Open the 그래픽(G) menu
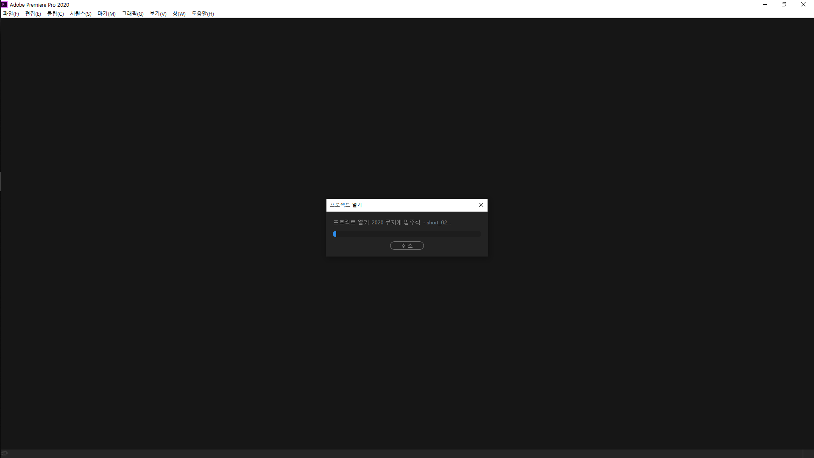 tap(132, 14)
